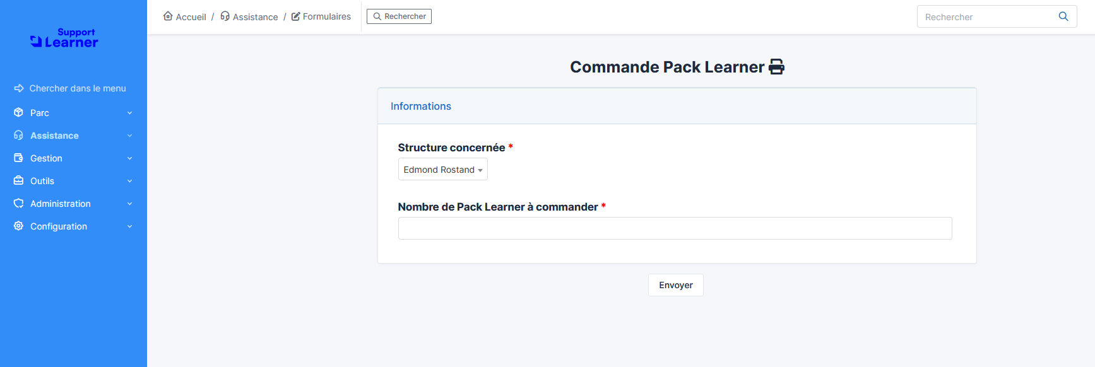Click the Gestion wallet icon in the sidebar
1095x367 pixels.
point(18,158)
